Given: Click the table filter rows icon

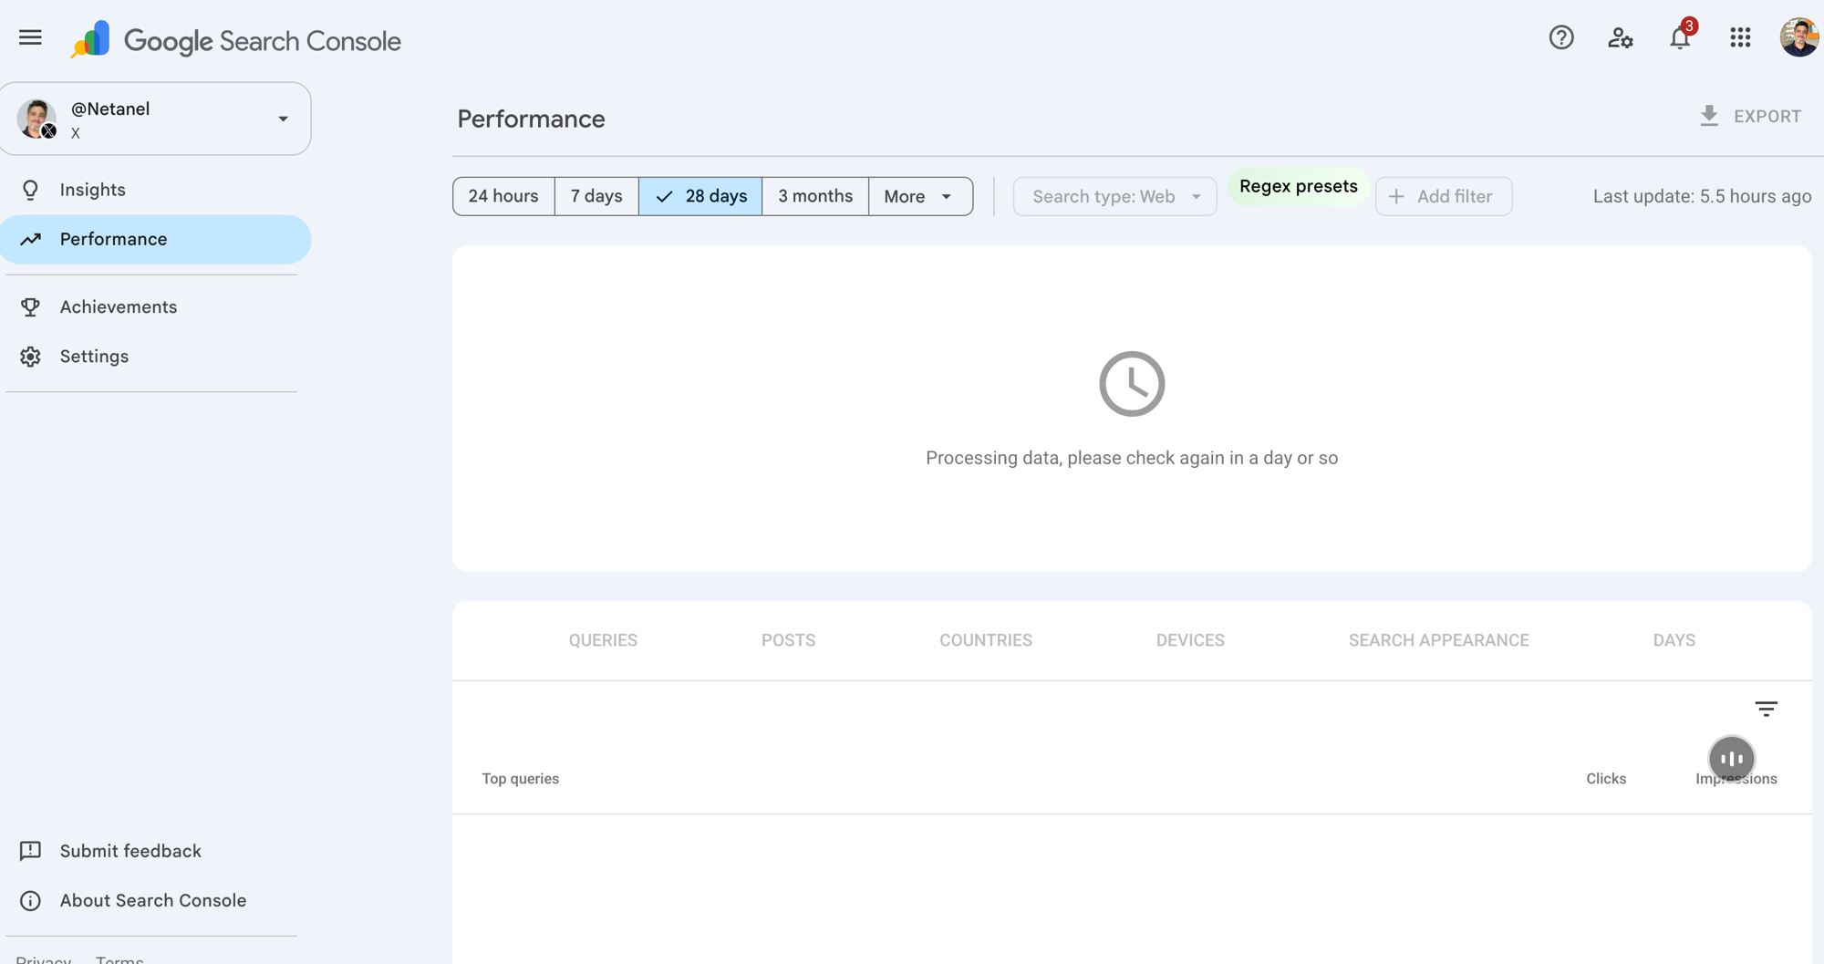Looking at the screenshot, I should pyautogui.click(x=1766, y=709).
